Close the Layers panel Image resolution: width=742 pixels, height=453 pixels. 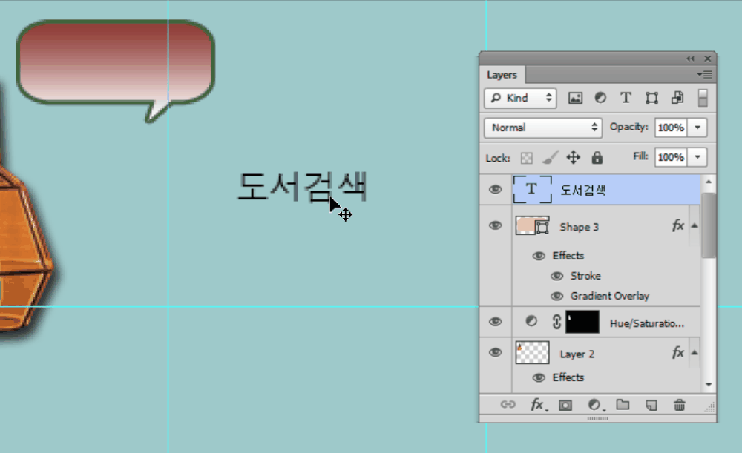(707, 59)
